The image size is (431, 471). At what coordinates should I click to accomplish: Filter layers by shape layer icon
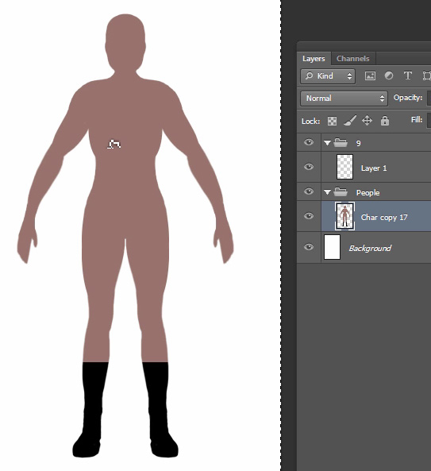click(x=427, y=75)
